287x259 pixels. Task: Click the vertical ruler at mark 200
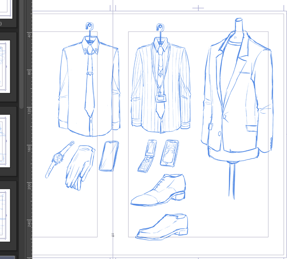tap(29, 186)
